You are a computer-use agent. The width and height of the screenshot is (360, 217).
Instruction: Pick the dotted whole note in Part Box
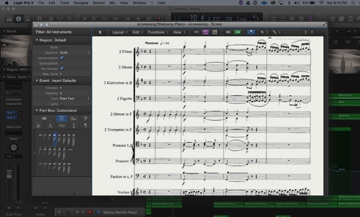(x=41, y=164)
